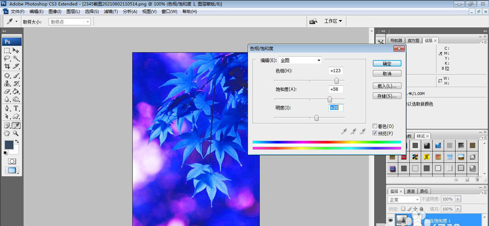The image size is (489, 226).
Task: Select the History Brush tool
Action: [16, 83]
